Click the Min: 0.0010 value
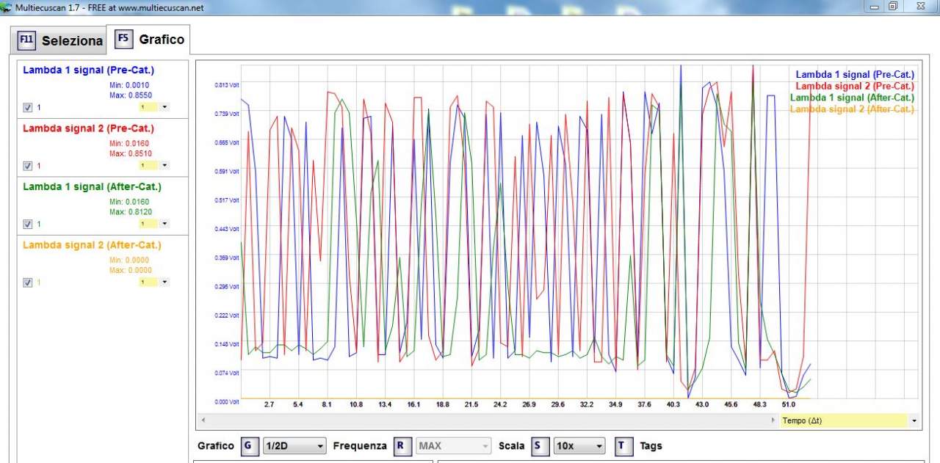940x463 pixels. pos(129,85)
